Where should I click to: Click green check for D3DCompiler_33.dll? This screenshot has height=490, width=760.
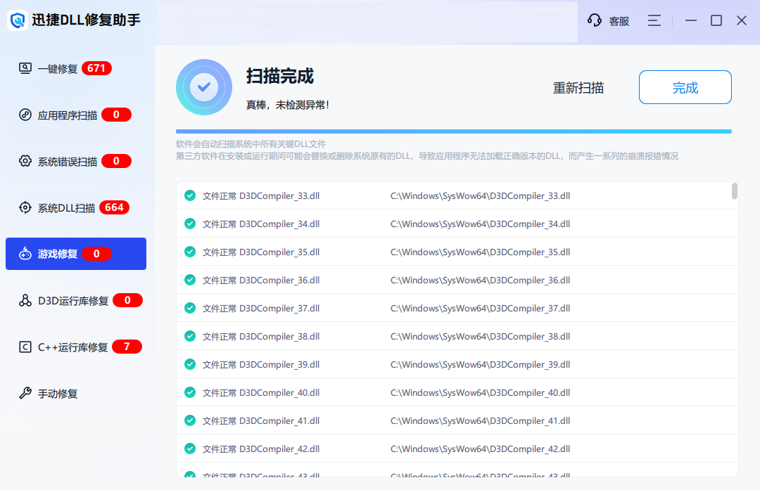point(190,195)
